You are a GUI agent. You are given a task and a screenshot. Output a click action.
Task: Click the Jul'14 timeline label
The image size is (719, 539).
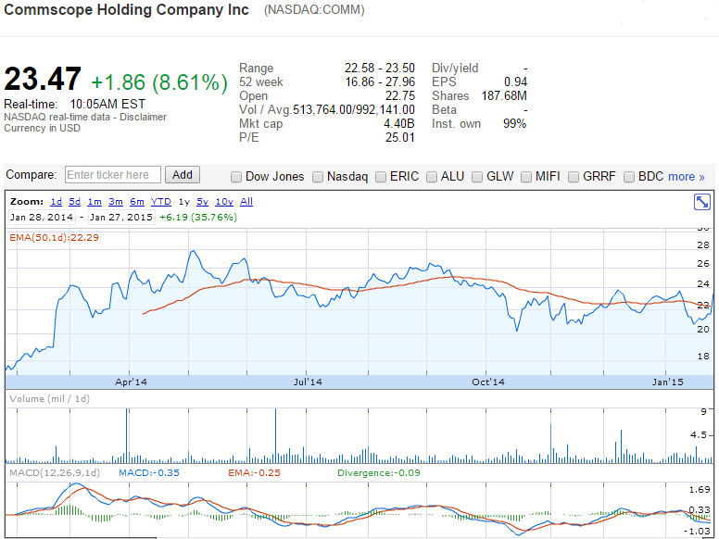(x=308, y=382)
